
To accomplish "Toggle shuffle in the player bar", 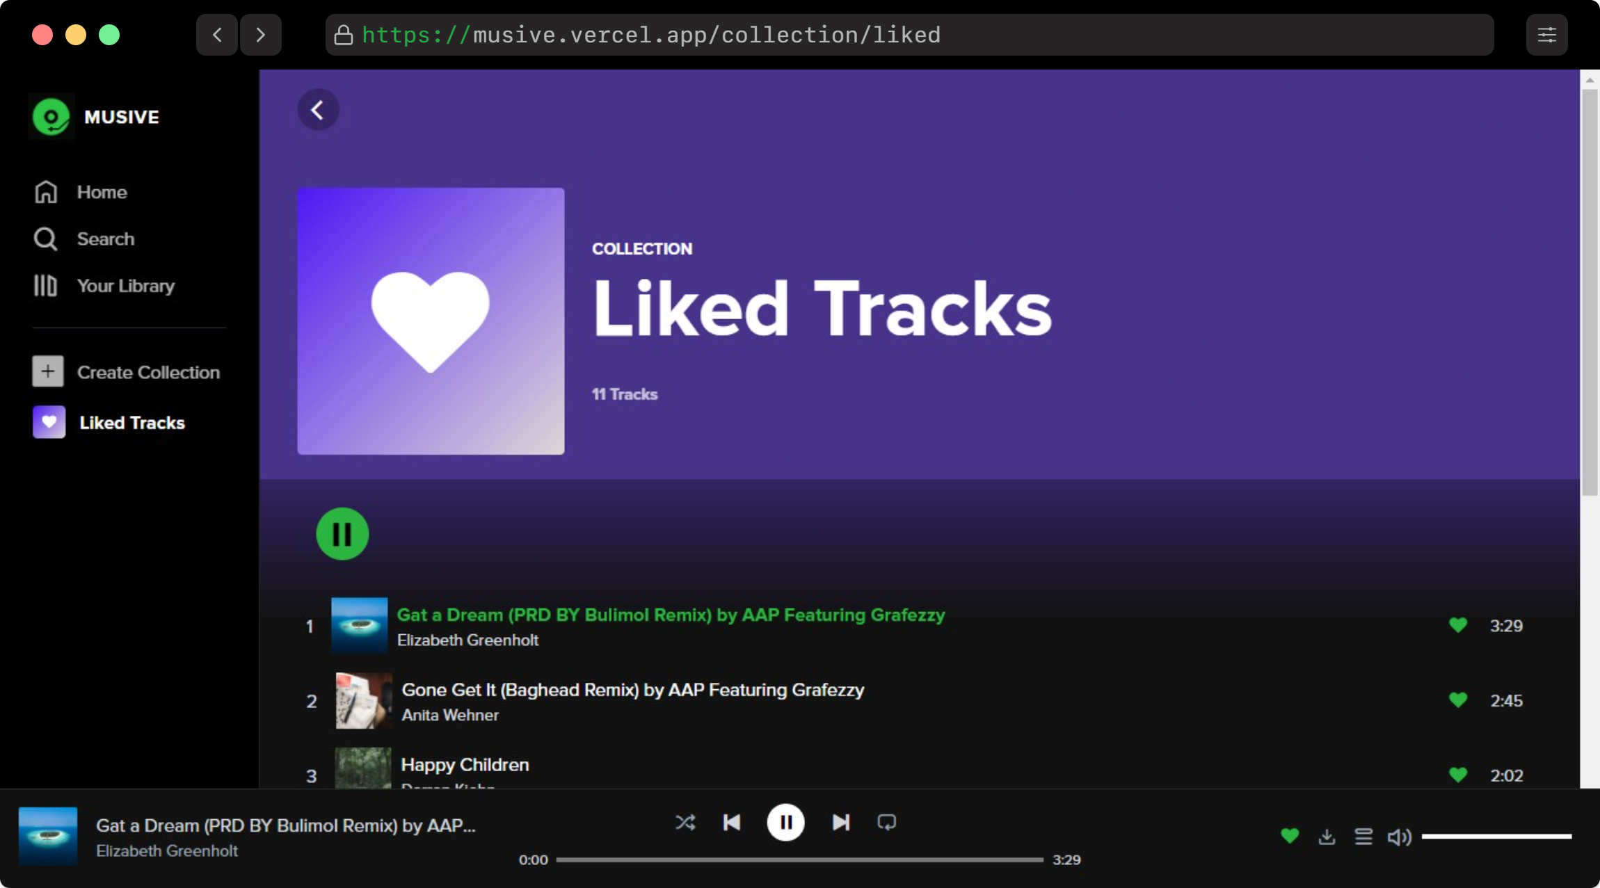I will pyautogui.click(x=685, y=823).
